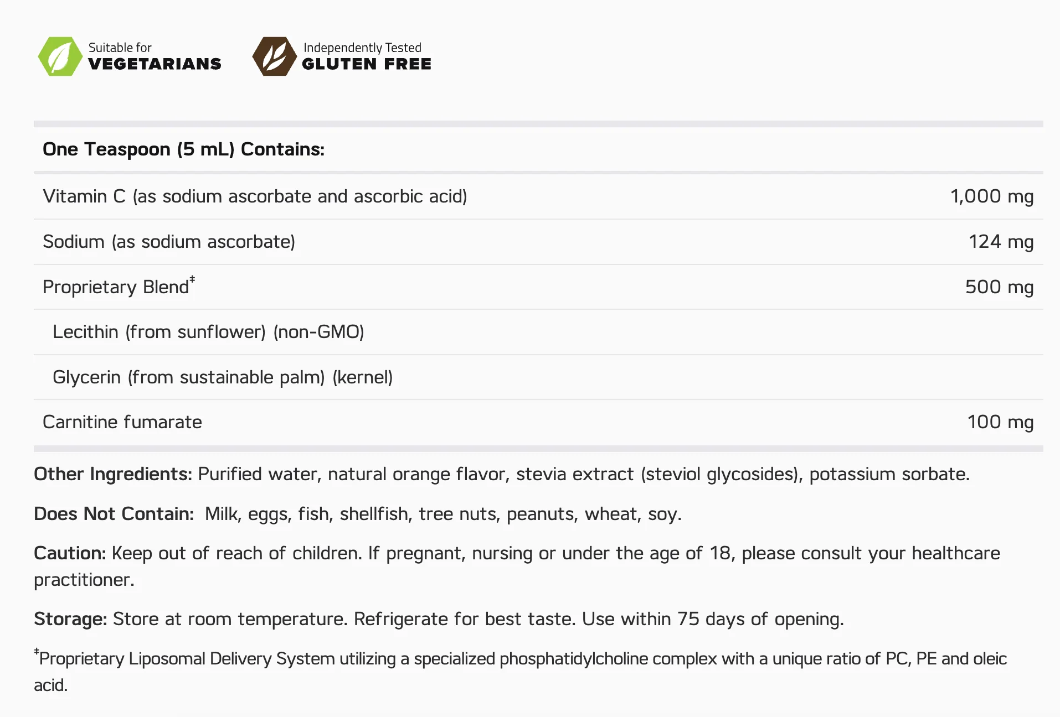
Task: Click the Does Not Contain heading
Action: 114,514
